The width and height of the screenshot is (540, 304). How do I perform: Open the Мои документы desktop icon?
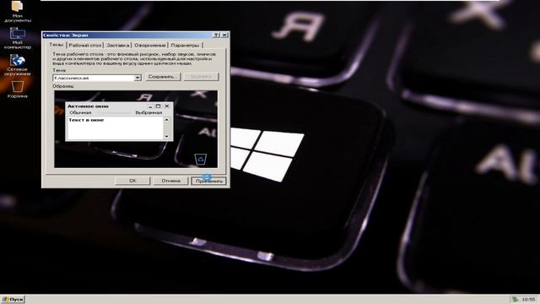coord(17,11)
